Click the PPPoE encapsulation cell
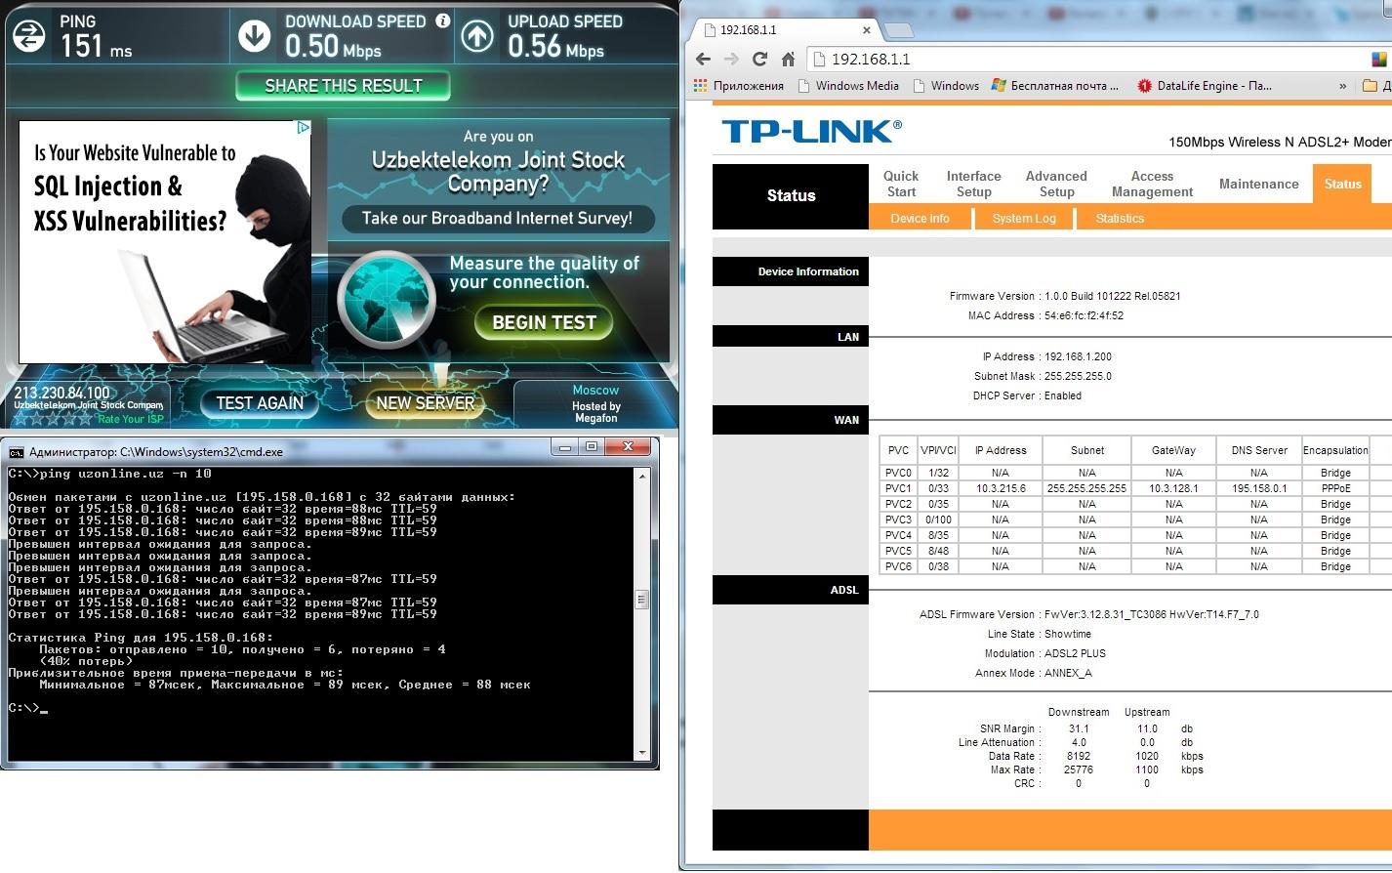 tap(1335, 488)
